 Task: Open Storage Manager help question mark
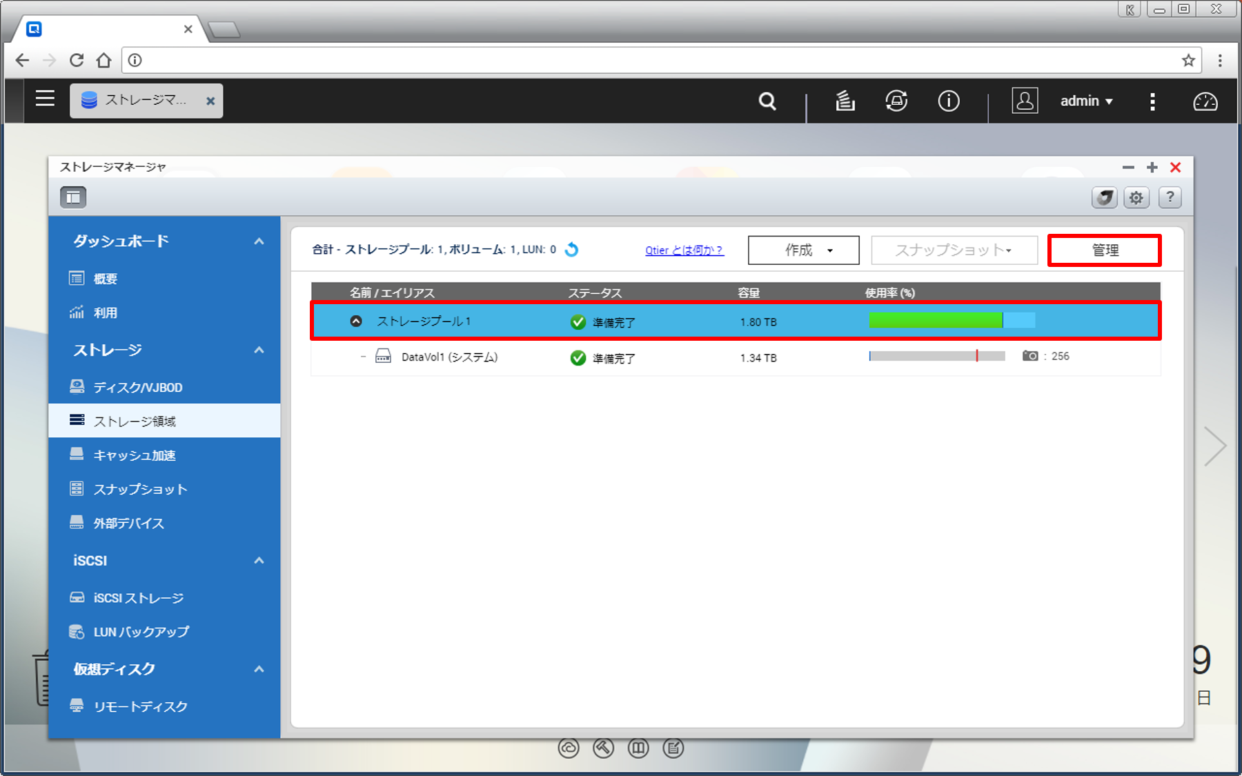pos(1170,198)
